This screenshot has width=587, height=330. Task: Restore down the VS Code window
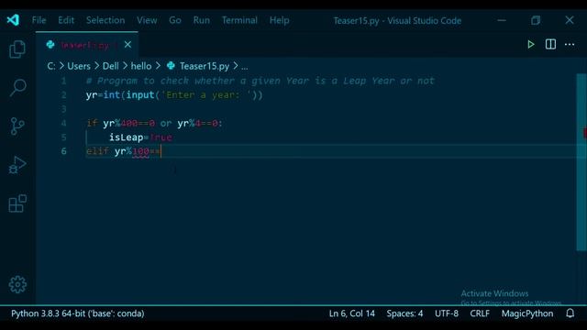[536, 20]
